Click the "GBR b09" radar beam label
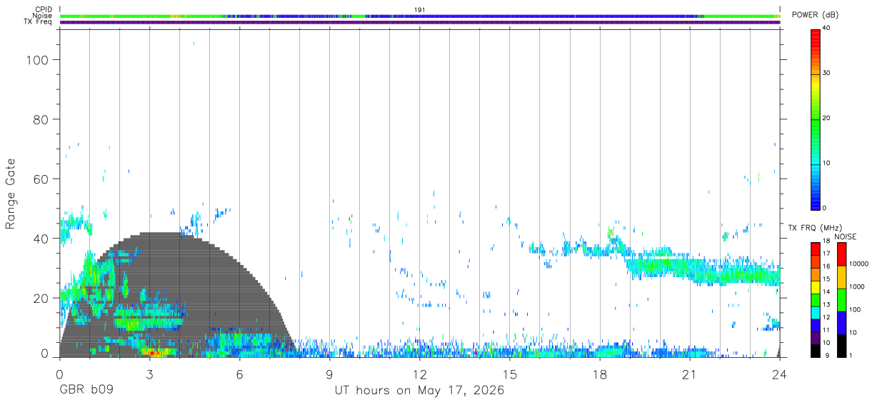 [x=86, y=391]
